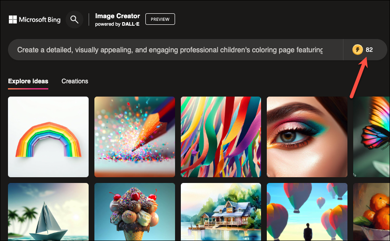
Task: Click the PREVIEW badge button
Action: tap(160, 19)
